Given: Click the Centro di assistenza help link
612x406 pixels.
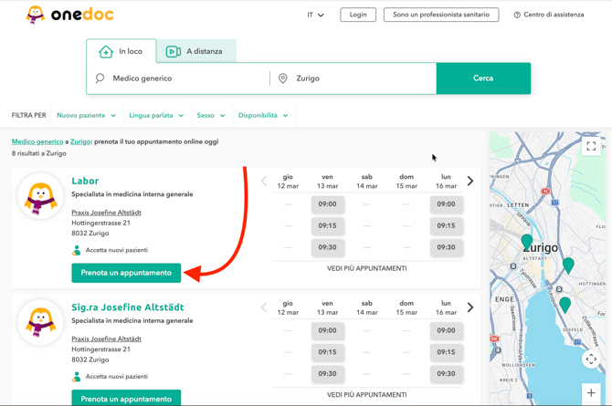Looking at the screenshot, I should coord(548,15).
